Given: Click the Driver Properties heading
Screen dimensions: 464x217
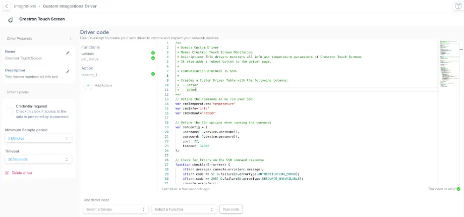Looking at the screenshot, I should point(19,39).
